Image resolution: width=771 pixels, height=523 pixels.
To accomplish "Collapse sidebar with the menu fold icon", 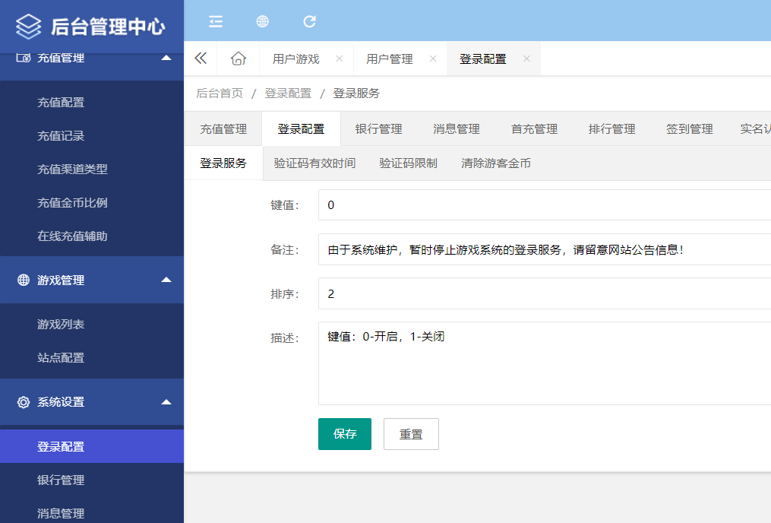I will coord(216,21).
